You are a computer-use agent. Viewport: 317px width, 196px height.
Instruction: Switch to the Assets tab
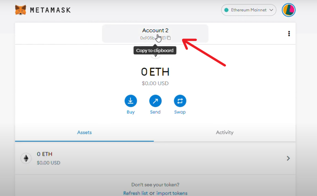tap(84, 132)
